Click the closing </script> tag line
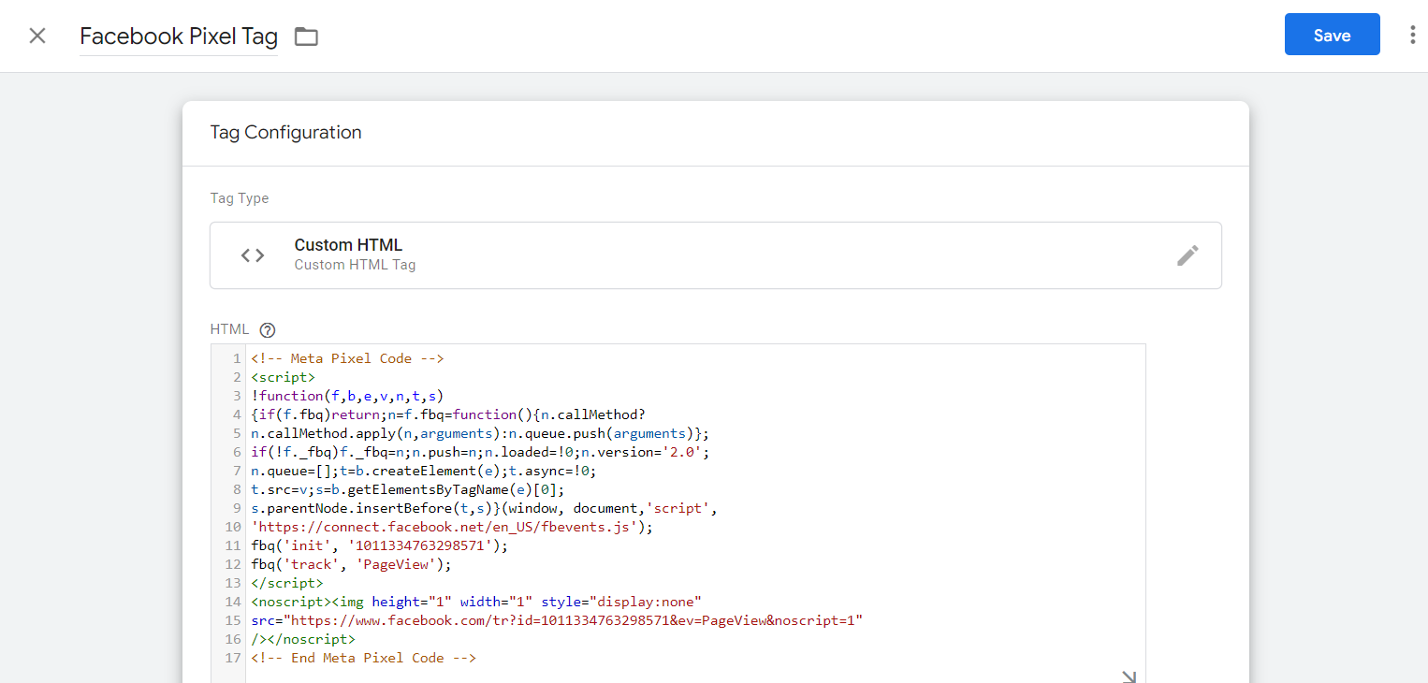Viewport: 1428px width, 683px height. tap(287, 583)
